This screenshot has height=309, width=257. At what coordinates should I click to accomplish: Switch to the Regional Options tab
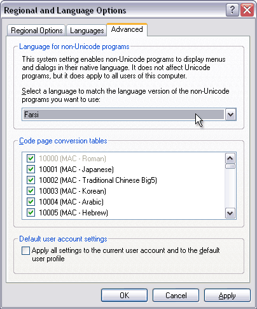(x=36, y=31)
